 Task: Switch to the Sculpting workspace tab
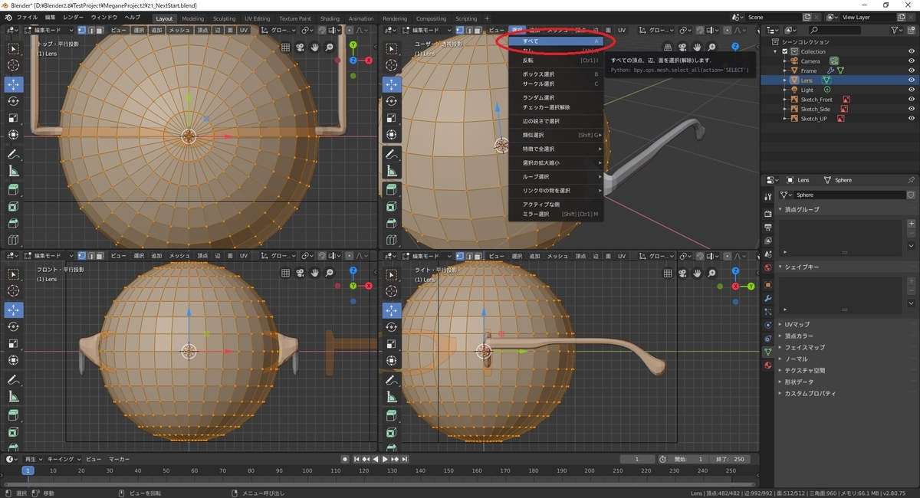pos(224,18)
